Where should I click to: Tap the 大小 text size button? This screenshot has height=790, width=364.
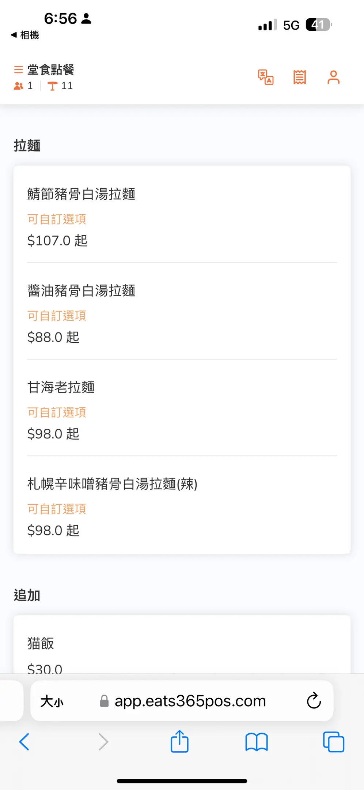52,701
